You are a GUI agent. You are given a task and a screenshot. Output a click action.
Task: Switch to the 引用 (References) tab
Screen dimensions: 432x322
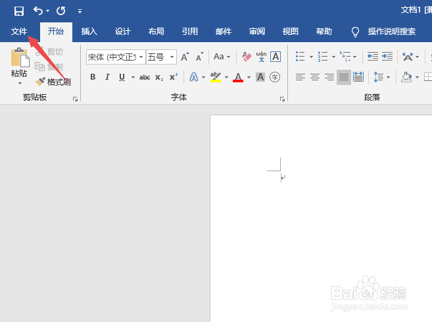pyautogui.click(x=190, y=32)
